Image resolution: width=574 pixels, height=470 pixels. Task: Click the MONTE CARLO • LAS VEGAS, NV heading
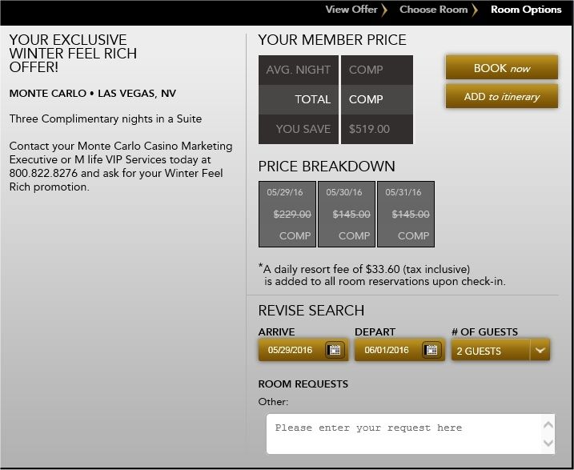(93, 94)
